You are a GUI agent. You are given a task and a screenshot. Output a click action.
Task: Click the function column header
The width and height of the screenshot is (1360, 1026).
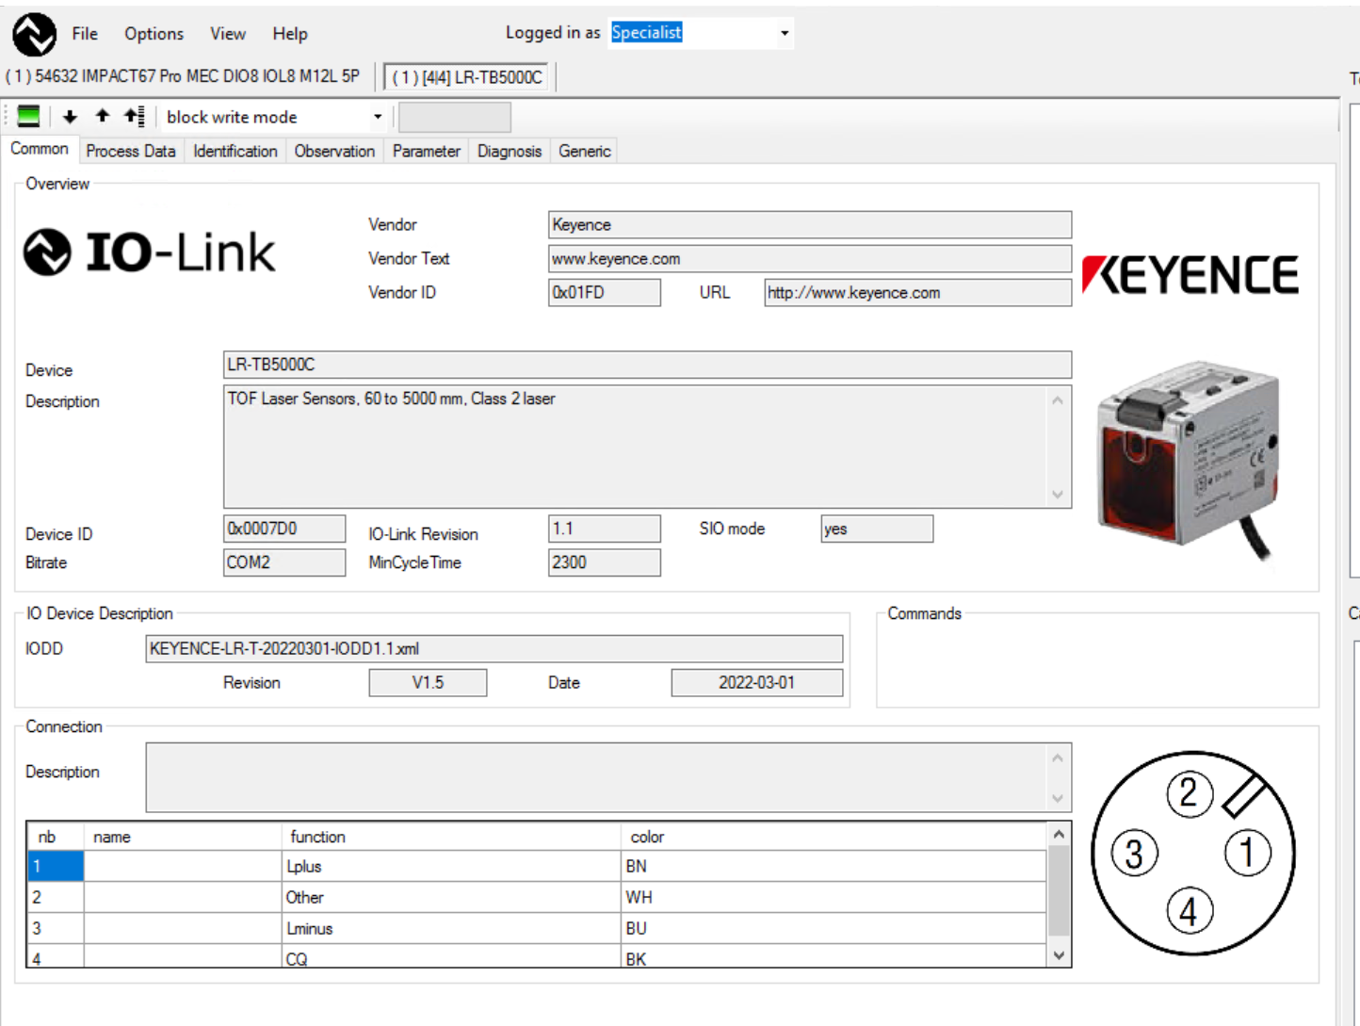coord(451,837)
